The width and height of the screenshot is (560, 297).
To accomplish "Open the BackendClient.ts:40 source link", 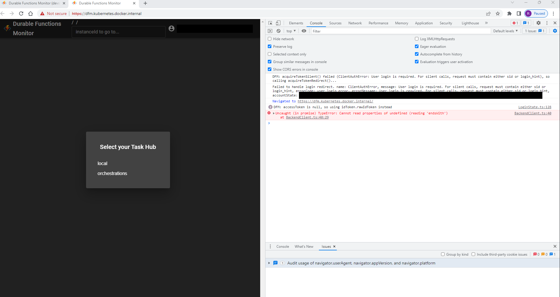I will (x=532, y=113).
